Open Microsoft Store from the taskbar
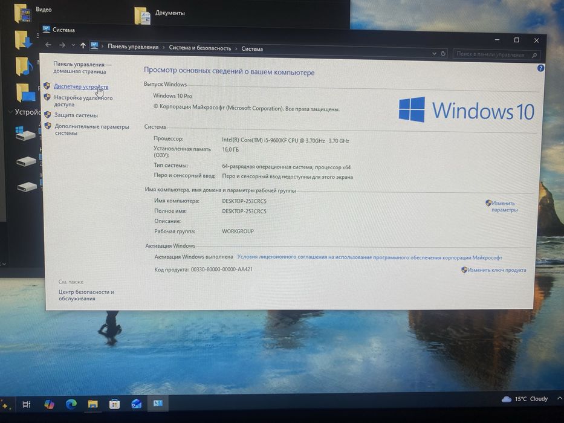This screenshot has height=423, width=564. [114, 404]
